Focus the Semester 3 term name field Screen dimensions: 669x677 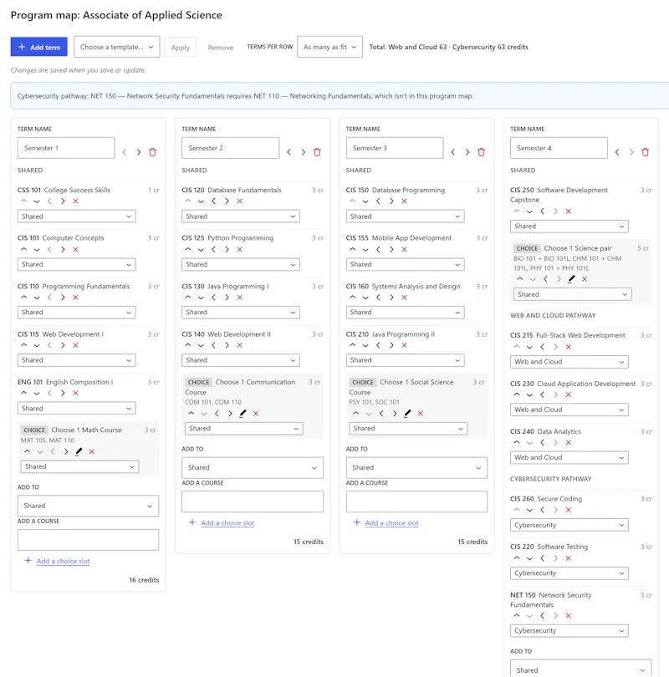[395, 148]
